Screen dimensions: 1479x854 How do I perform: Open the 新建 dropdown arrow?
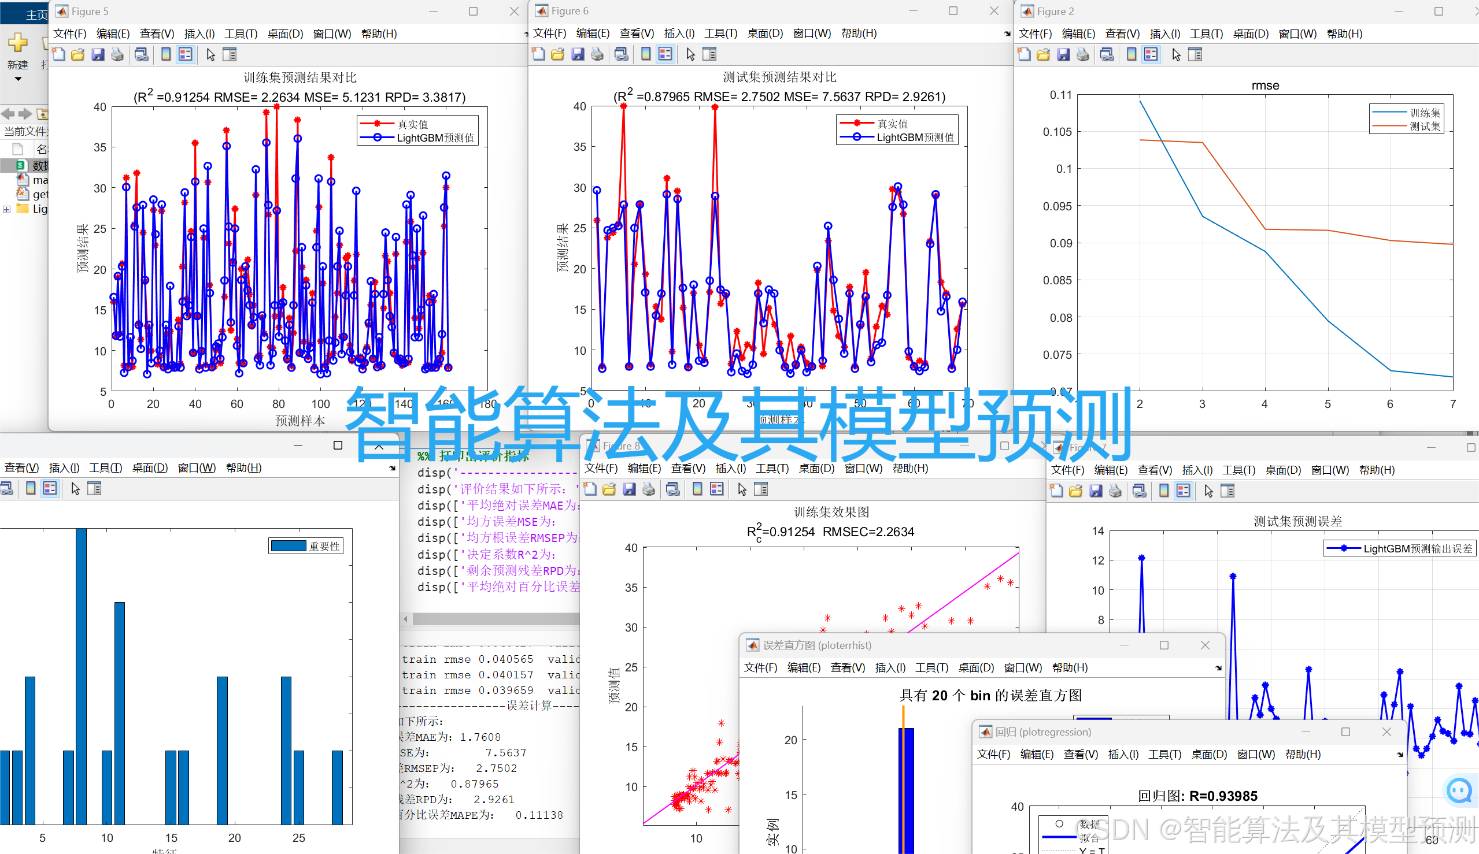coord(18,79)
